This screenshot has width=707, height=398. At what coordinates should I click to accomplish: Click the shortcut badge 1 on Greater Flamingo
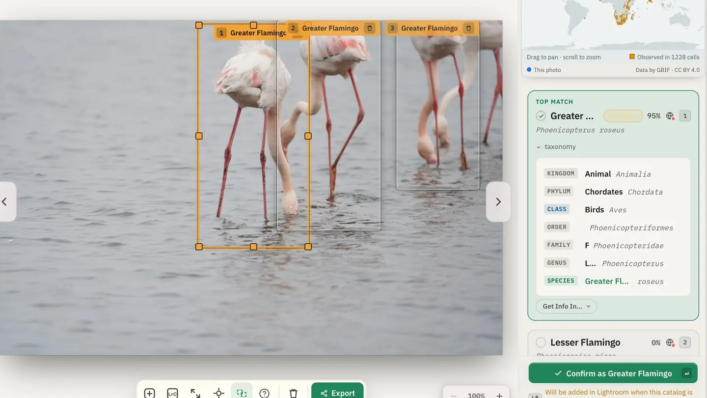tap(685, 116)
